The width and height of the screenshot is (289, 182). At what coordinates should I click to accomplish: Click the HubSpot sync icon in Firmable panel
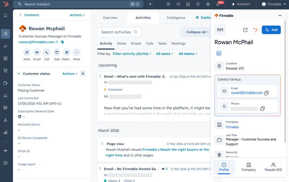[255, 30]
